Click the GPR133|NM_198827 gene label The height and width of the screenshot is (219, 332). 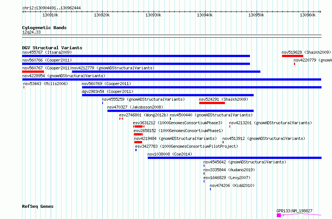click(x=295, y=211)
